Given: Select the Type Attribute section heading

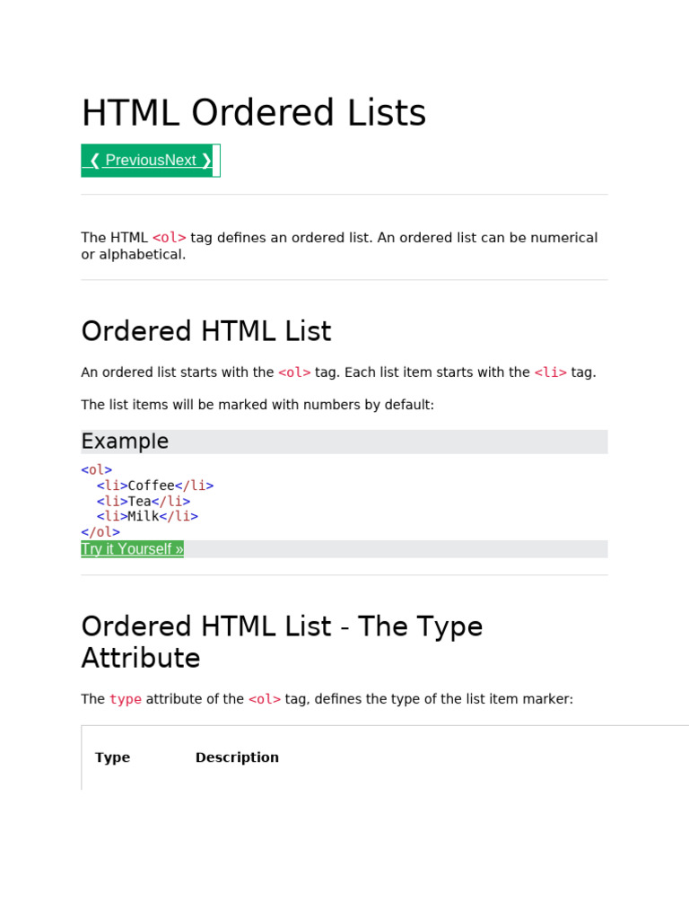Looking at the screenshot, I should coord(282,642).
